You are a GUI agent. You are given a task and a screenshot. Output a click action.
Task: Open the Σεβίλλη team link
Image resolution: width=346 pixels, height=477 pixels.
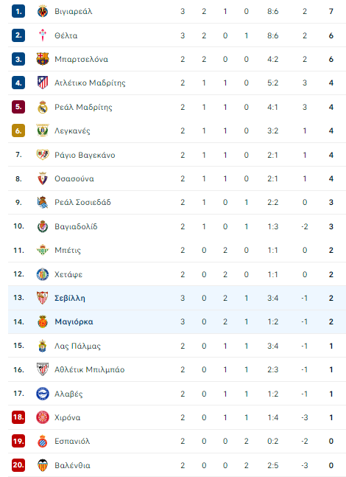point(69,298)
